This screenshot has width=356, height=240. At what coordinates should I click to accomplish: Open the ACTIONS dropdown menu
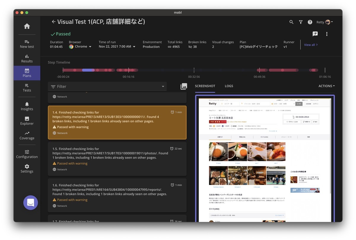[326, 86]
